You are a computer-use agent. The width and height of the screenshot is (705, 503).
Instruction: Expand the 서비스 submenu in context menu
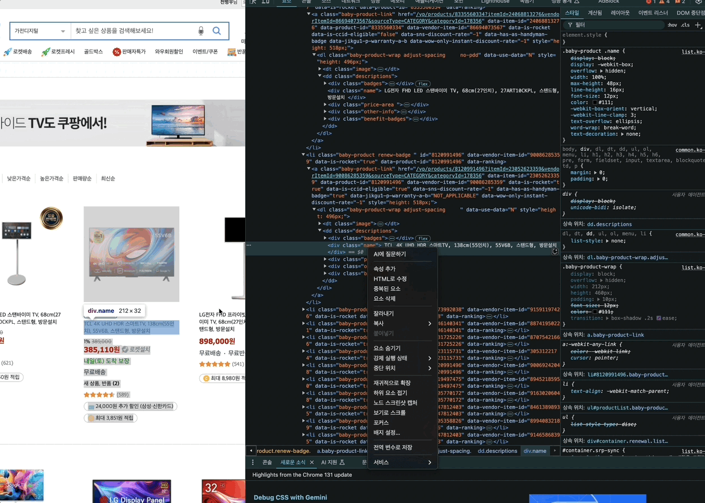402,462
